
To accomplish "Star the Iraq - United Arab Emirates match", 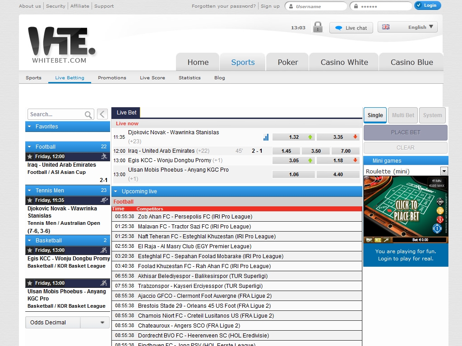I will pyautogui.click(x=30, y=157).
